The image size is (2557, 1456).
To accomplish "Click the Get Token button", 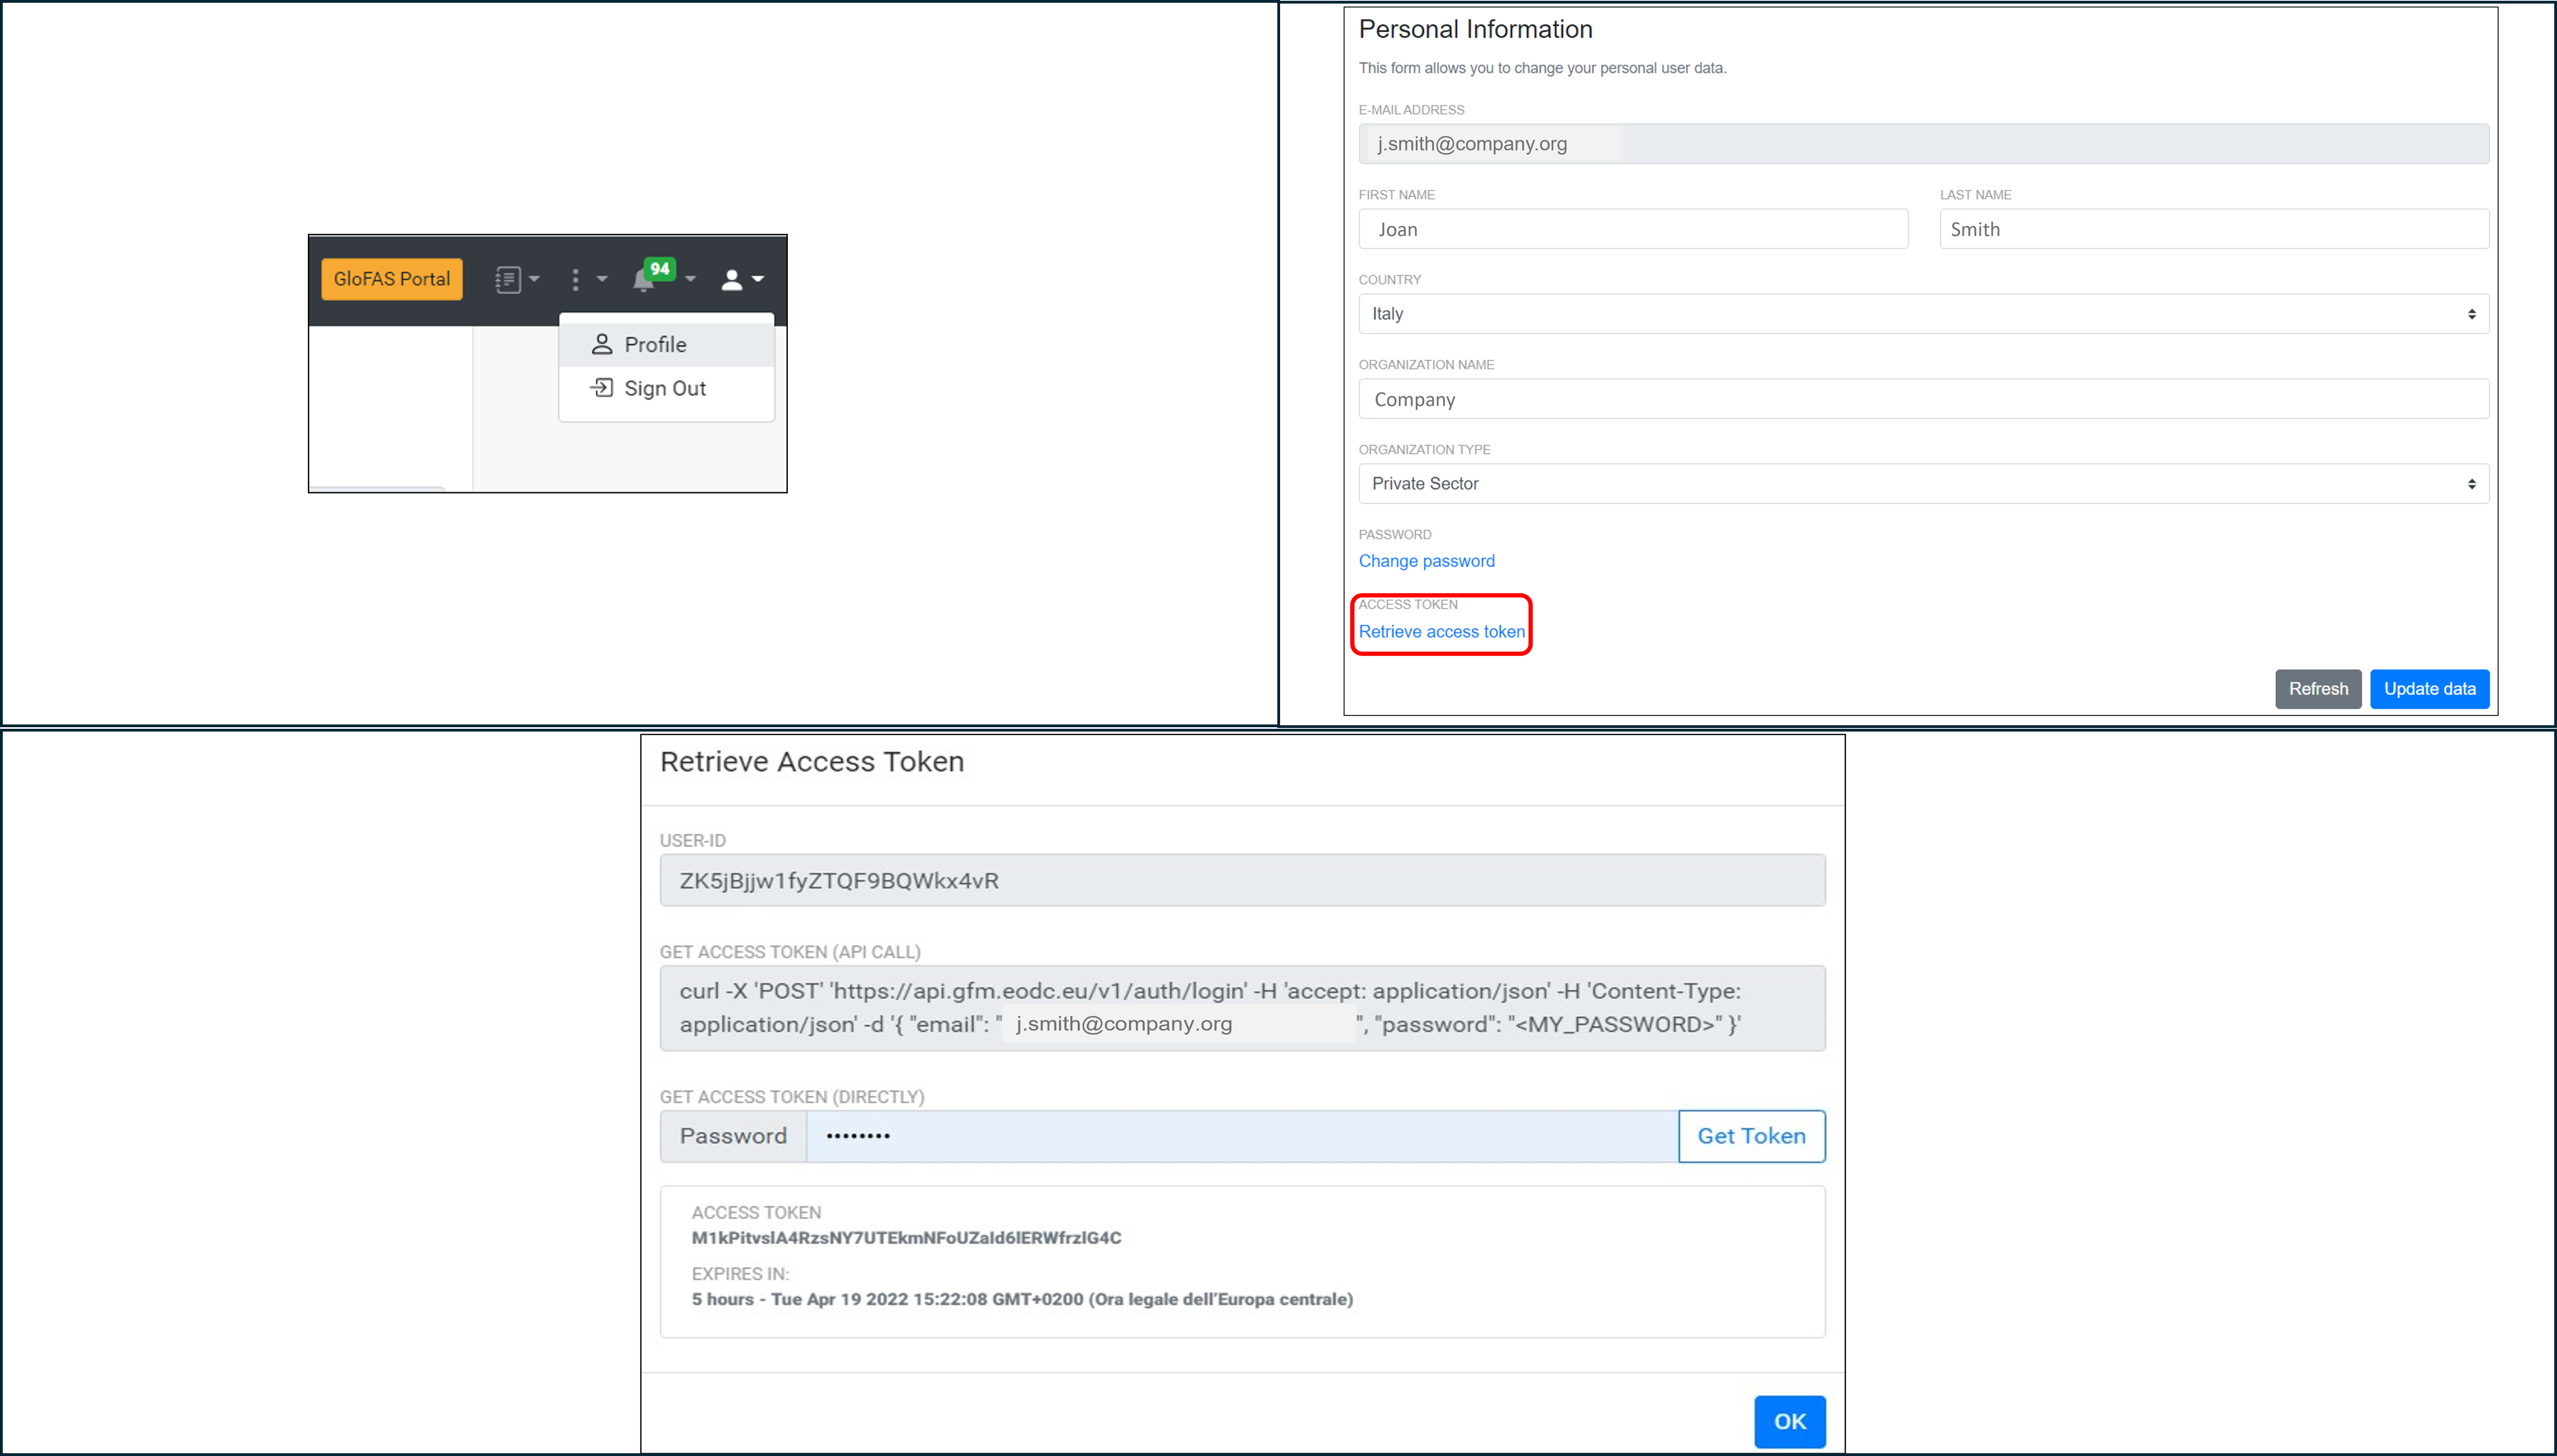I will 1750,1136.
